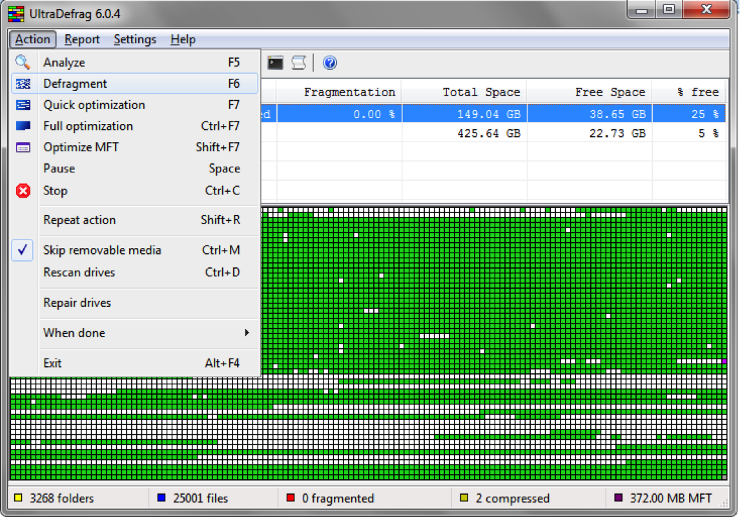Click the Defragment icon in the Action menu
Image resolution: width=740 pixels, height=518 pixels.
pos(23,83)
